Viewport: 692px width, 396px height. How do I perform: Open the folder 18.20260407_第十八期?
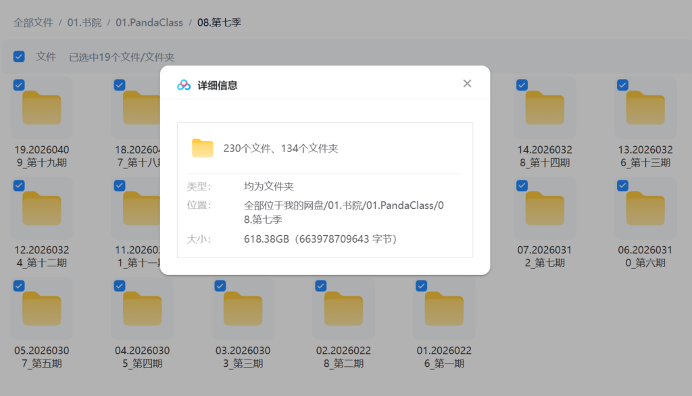click(x=142, y=108)
